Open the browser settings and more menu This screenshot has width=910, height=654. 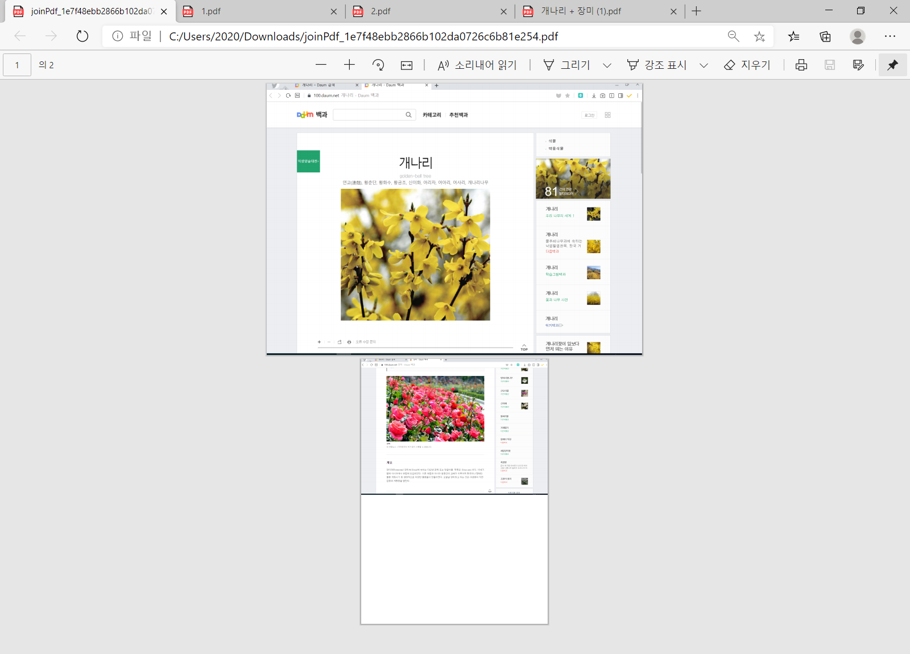coord(890,36)
